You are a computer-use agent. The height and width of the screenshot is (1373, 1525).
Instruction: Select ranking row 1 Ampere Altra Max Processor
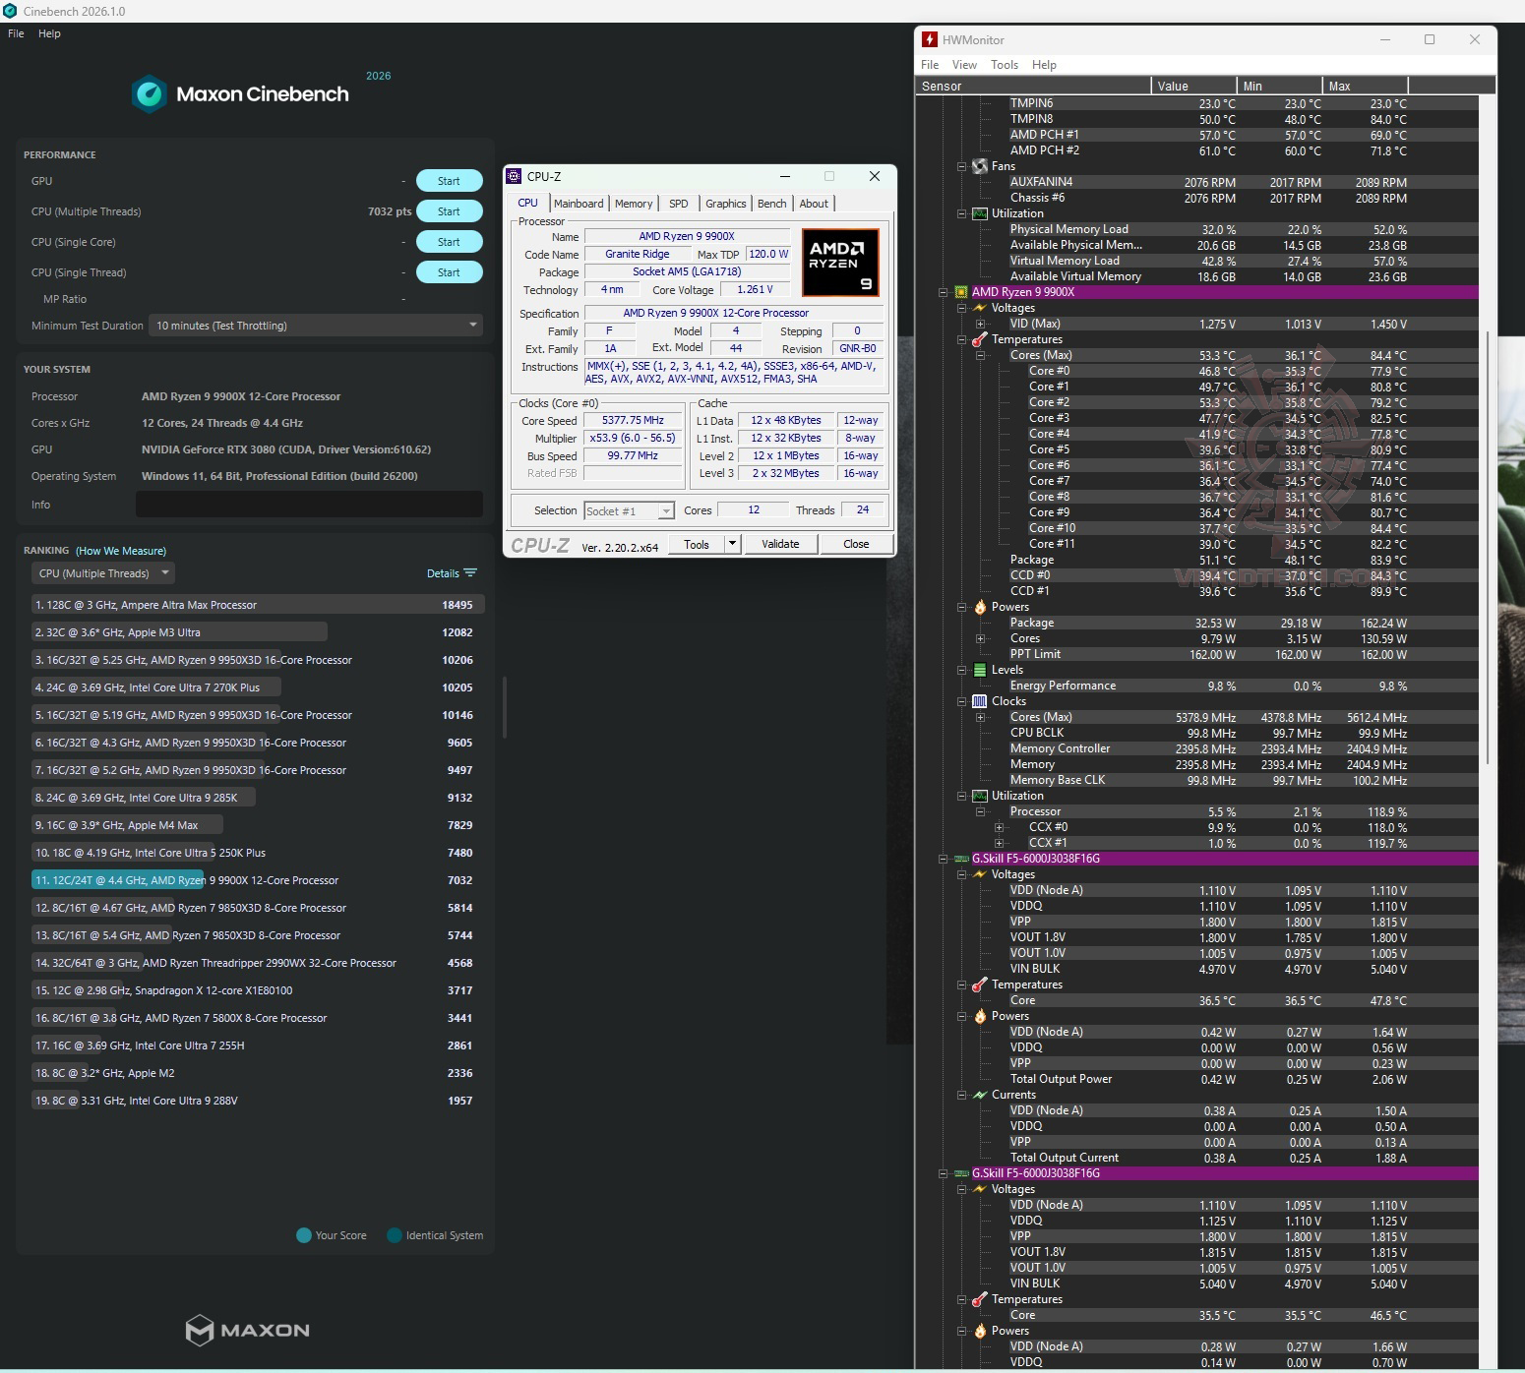pyautogui.click(x=258, y=605)
